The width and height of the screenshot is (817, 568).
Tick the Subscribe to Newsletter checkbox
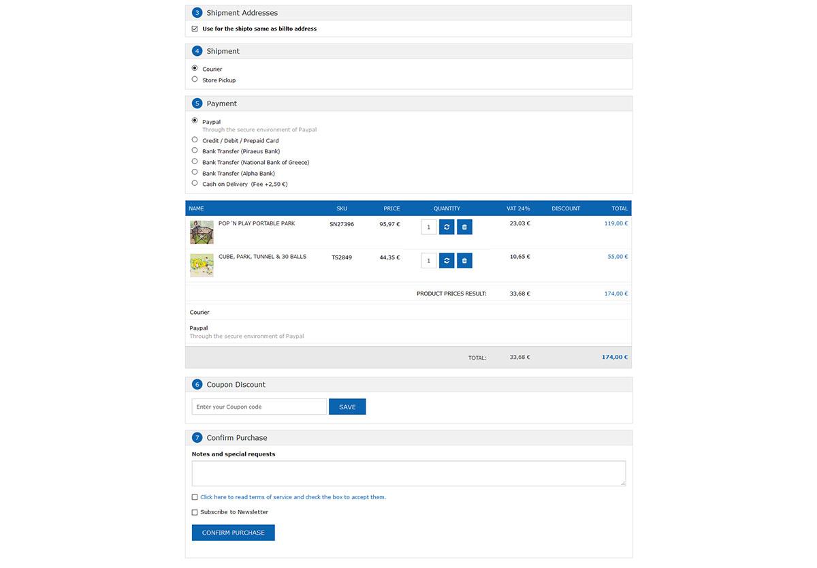pyautogui.click(x=195, y=512)
